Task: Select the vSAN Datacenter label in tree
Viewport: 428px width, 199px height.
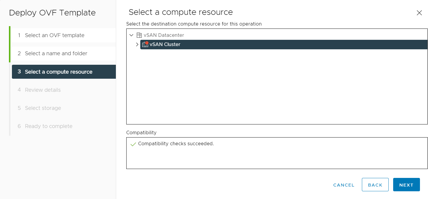Action: (x=164, y=35)
